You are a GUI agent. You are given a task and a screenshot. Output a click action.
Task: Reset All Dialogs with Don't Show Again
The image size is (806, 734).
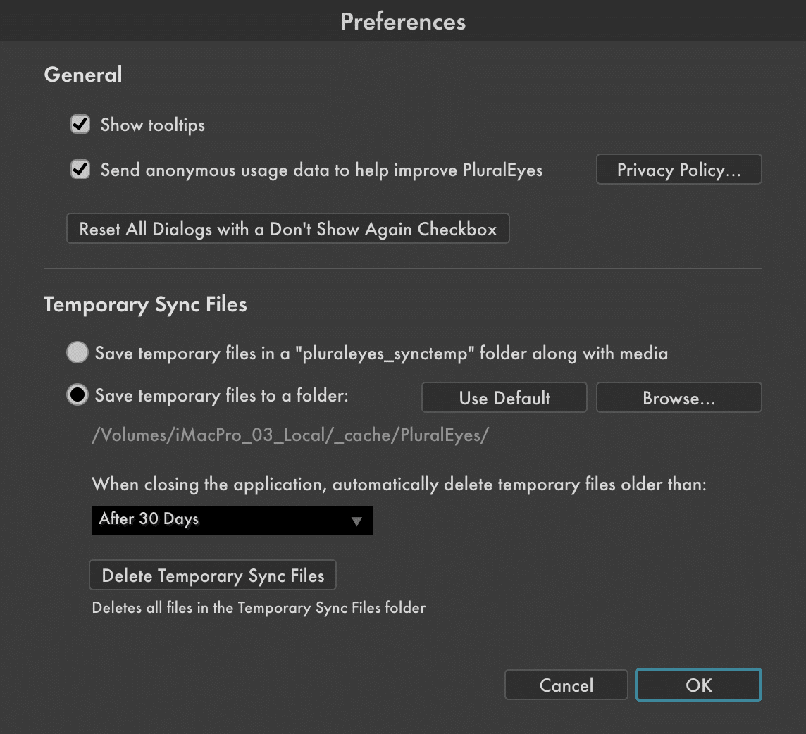287,230
